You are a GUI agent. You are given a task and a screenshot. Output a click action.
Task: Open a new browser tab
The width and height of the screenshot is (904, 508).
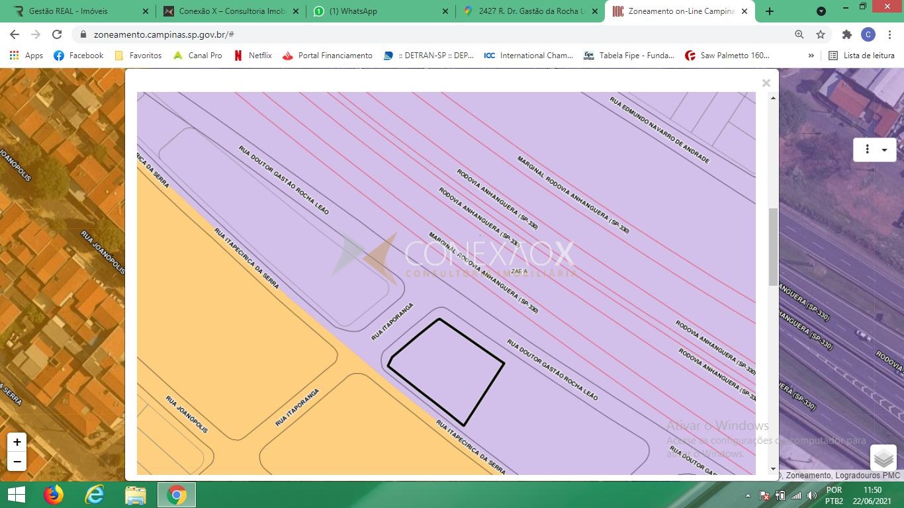click(769, 11)
